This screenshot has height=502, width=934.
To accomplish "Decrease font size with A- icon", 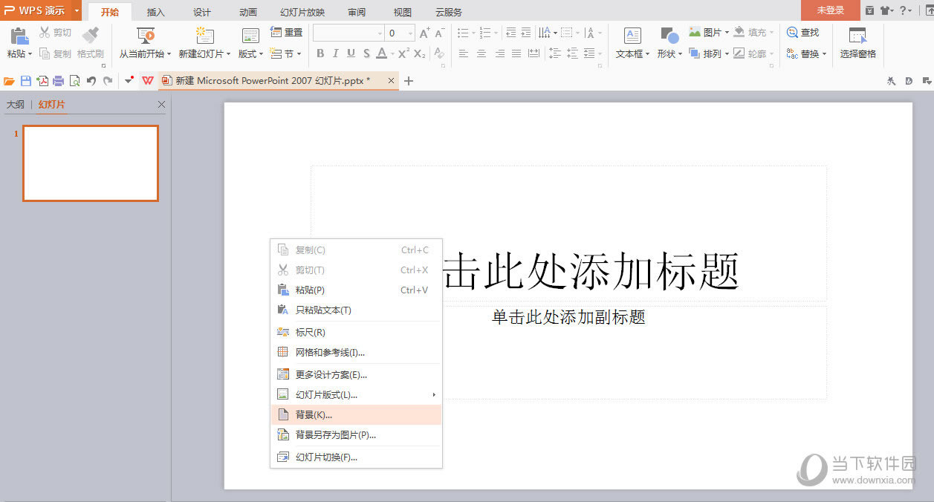I will [440, 33].
